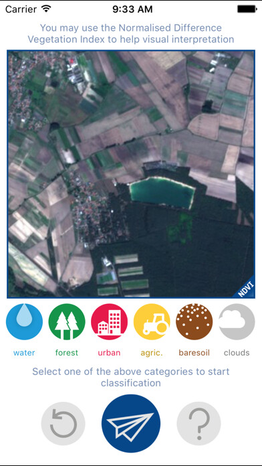Tap the 'Select one of the above categories' prompt
Image resolution: width=262 pixels, height=466 pixels.
[131, 377]
